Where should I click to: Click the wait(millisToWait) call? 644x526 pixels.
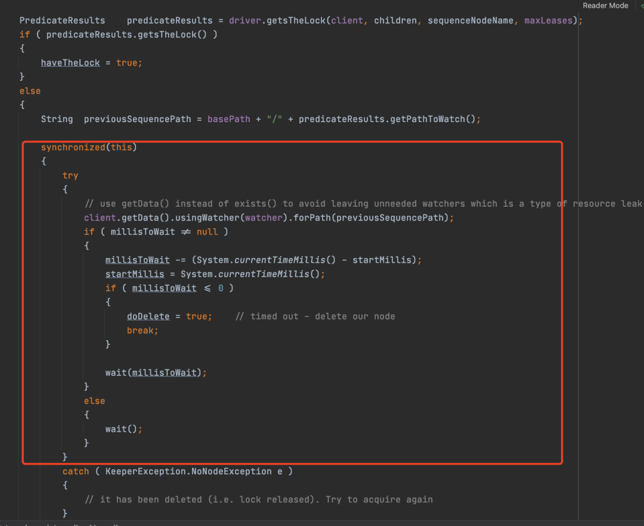pyautogui.click(x=156, y=372)
